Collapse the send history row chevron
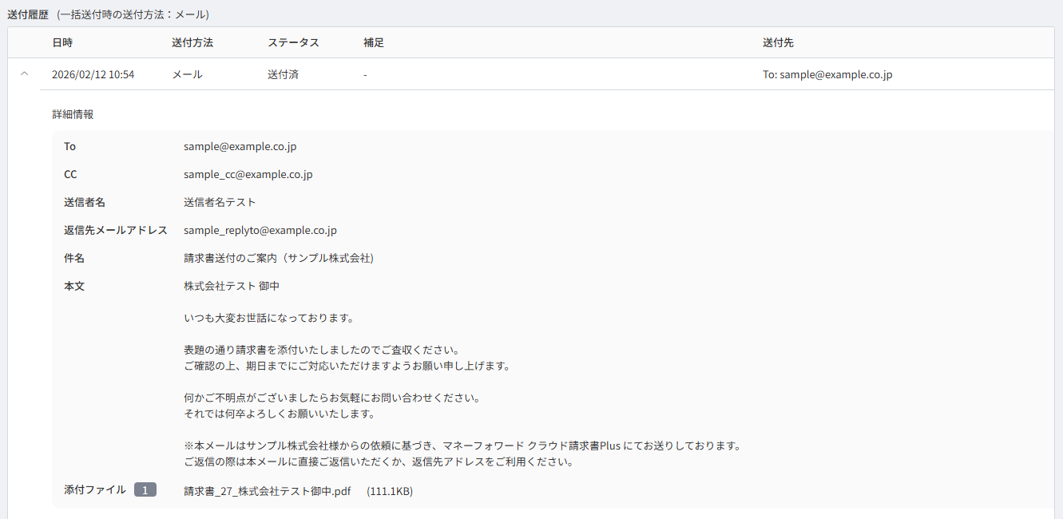The height and width of the screenshot is (519, 1063). (24, 74)
